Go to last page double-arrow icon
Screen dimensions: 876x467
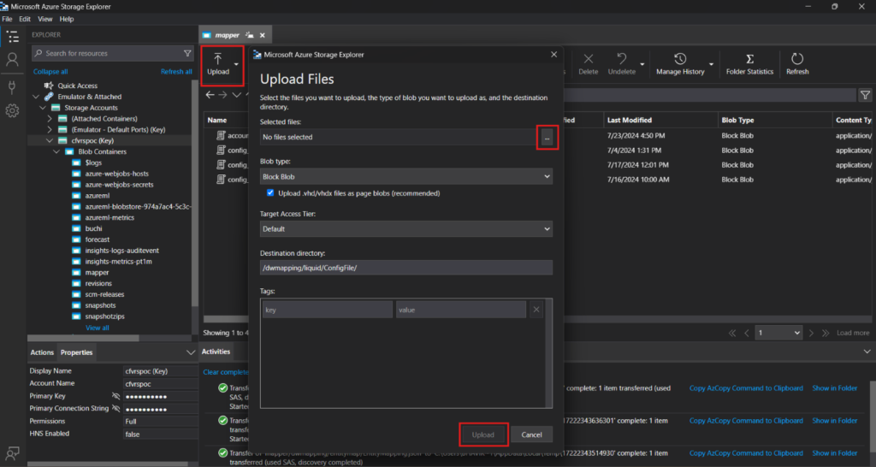[826, 333]
